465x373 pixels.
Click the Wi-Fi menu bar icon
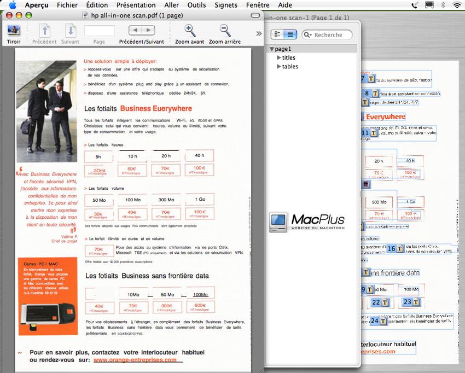coord(457,5)
